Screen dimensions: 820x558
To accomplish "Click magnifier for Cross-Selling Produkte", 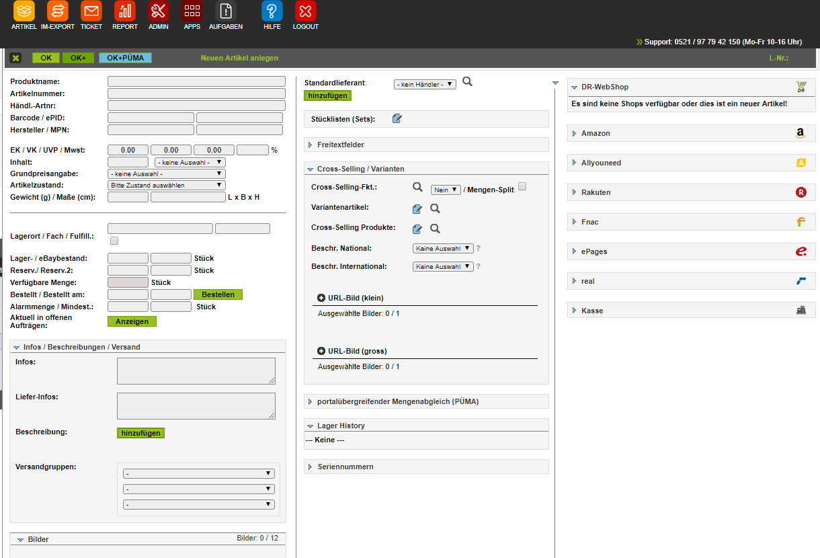I will pyautogui.click(x=435, y=229).
